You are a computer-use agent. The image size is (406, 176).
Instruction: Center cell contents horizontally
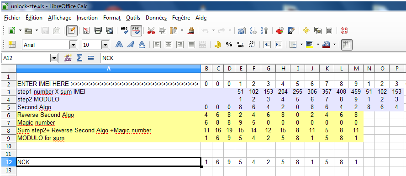169,45
